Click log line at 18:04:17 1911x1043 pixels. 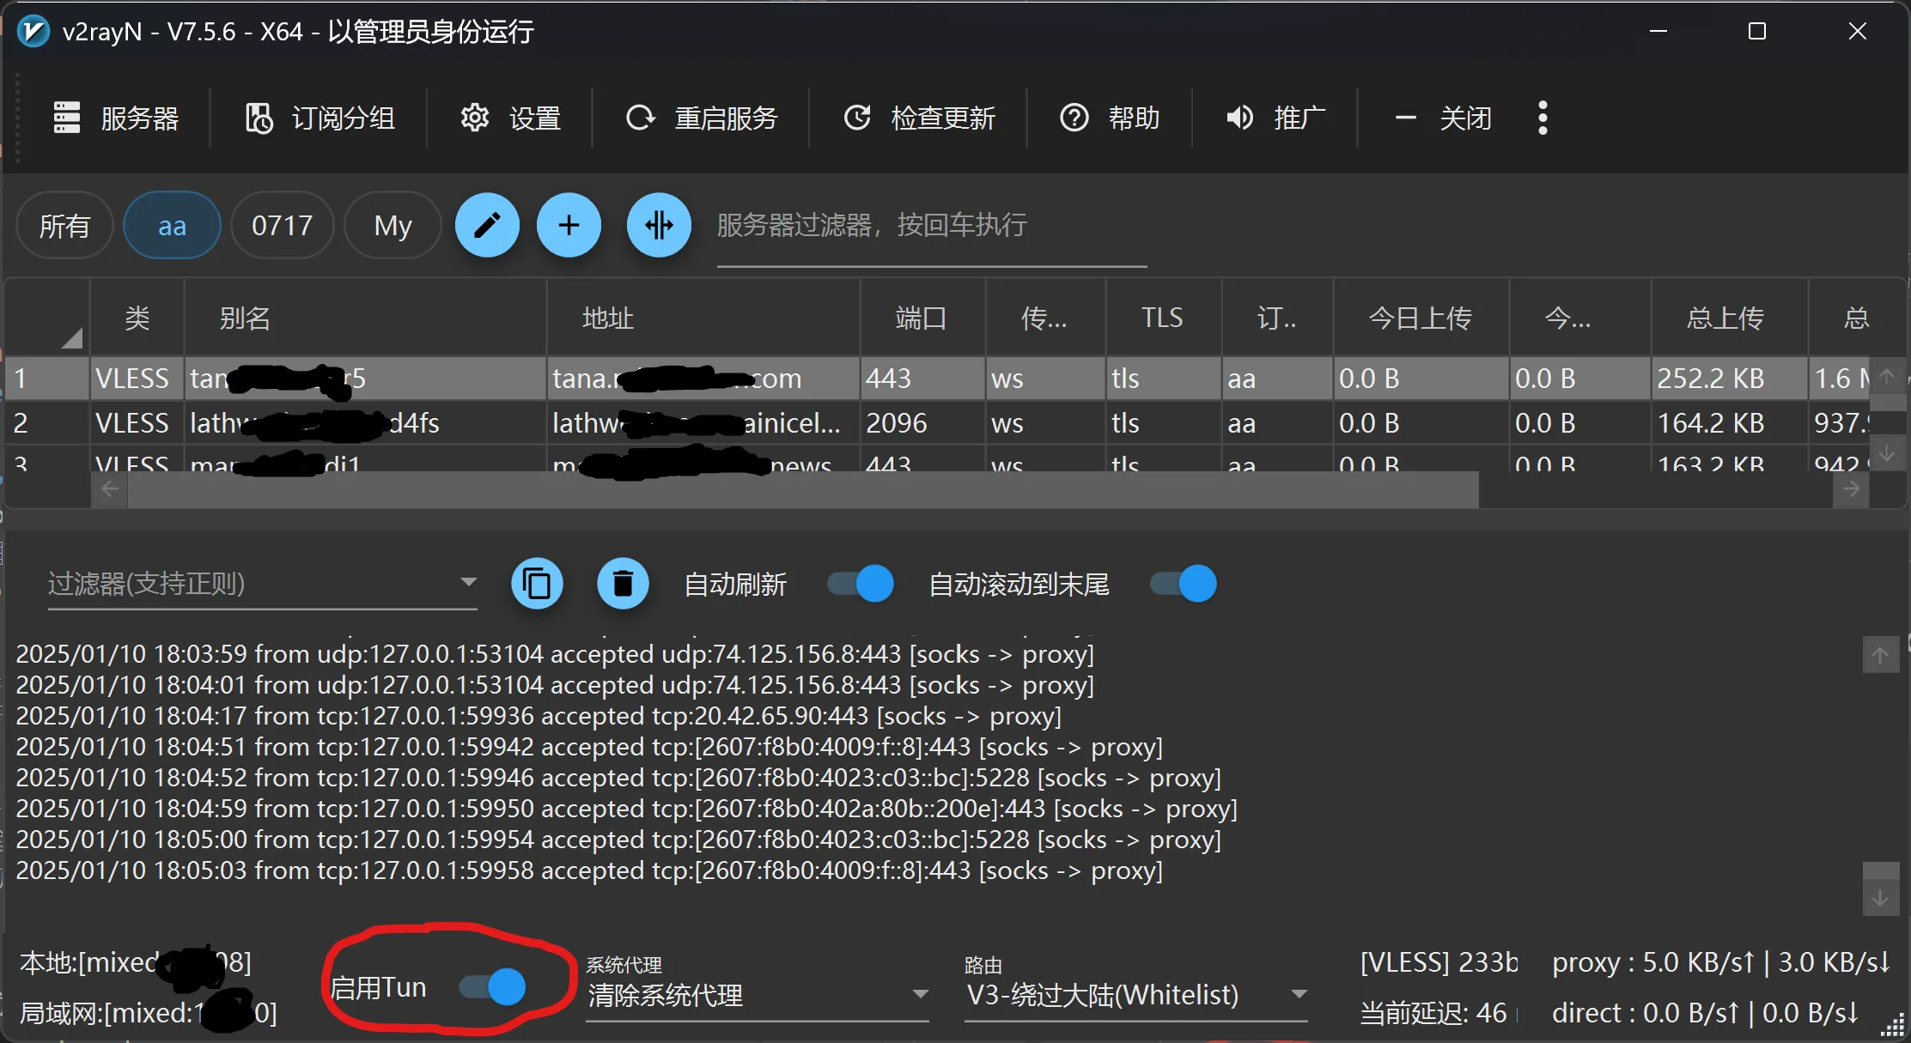pyautogui.click(x=539, y=716)
